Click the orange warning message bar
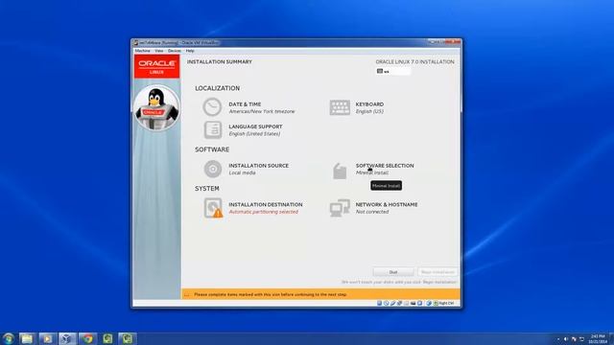This screenshot has width=614, height=345. (320, 294)
